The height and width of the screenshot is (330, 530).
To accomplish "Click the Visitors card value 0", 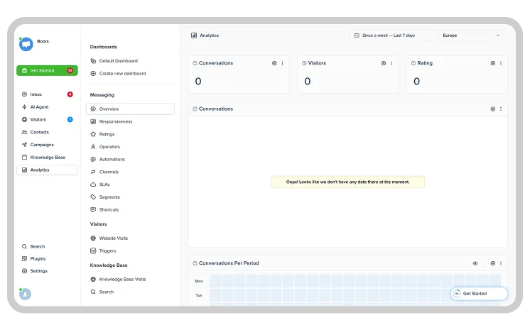I will pos(307,82).
